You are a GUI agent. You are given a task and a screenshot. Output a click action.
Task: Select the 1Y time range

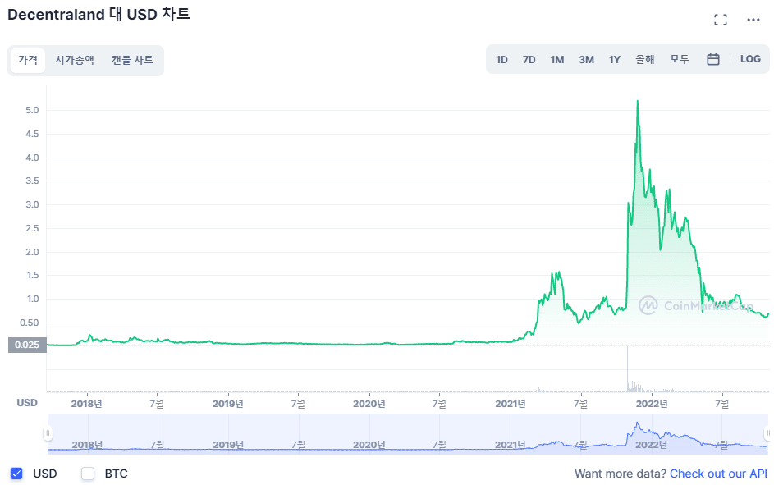[x=615, y=60]
